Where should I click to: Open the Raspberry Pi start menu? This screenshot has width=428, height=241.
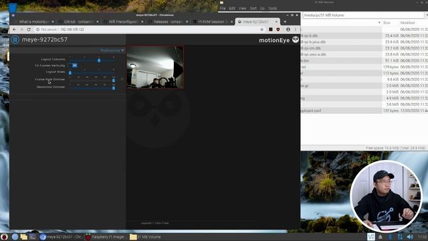[x=4, y=237]
